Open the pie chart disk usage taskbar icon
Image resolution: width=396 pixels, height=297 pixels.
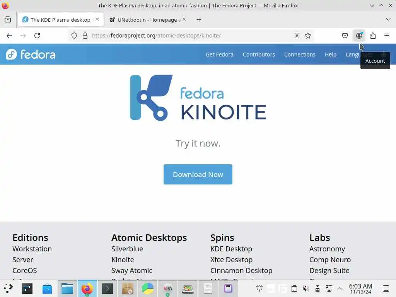click(x=147, y=288)
